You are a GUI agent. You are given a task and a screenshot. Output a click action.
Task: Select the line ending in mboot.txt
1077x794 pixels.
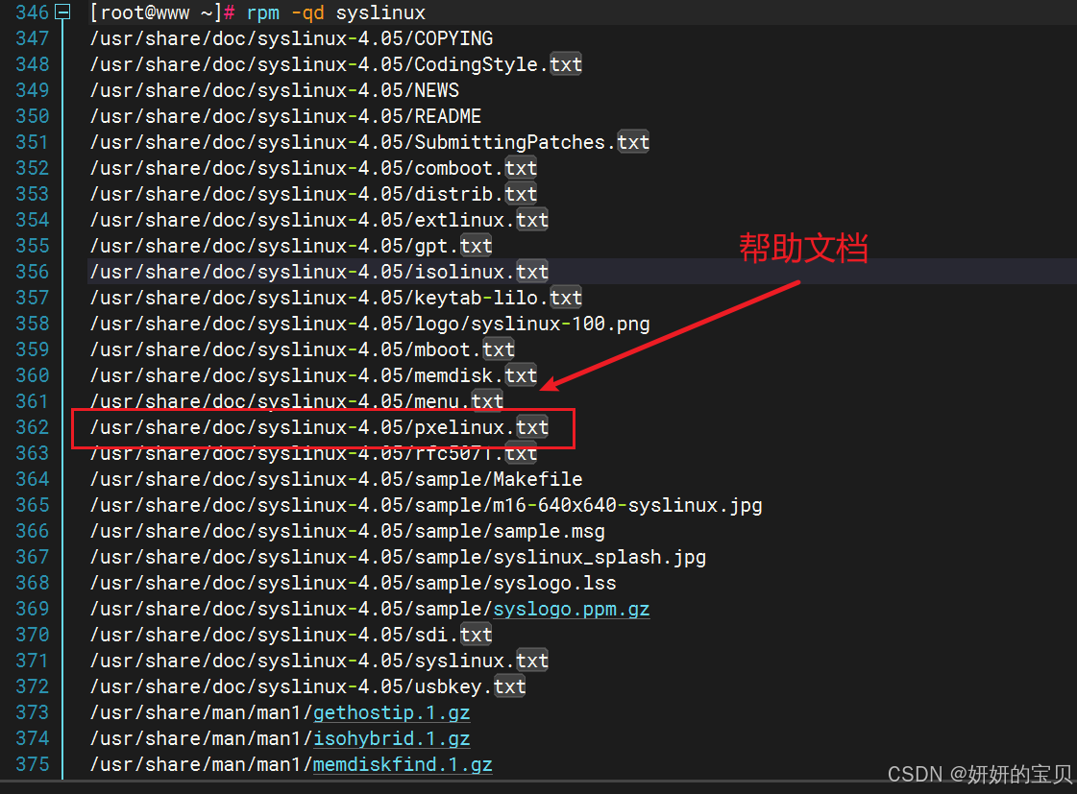point(303,350)
